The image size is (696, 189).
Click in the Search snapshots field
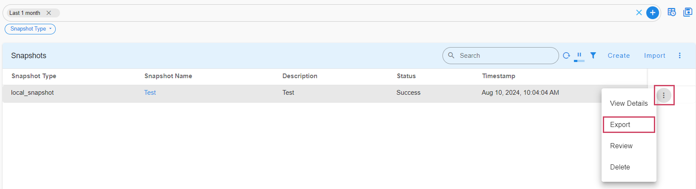point(500,56)
